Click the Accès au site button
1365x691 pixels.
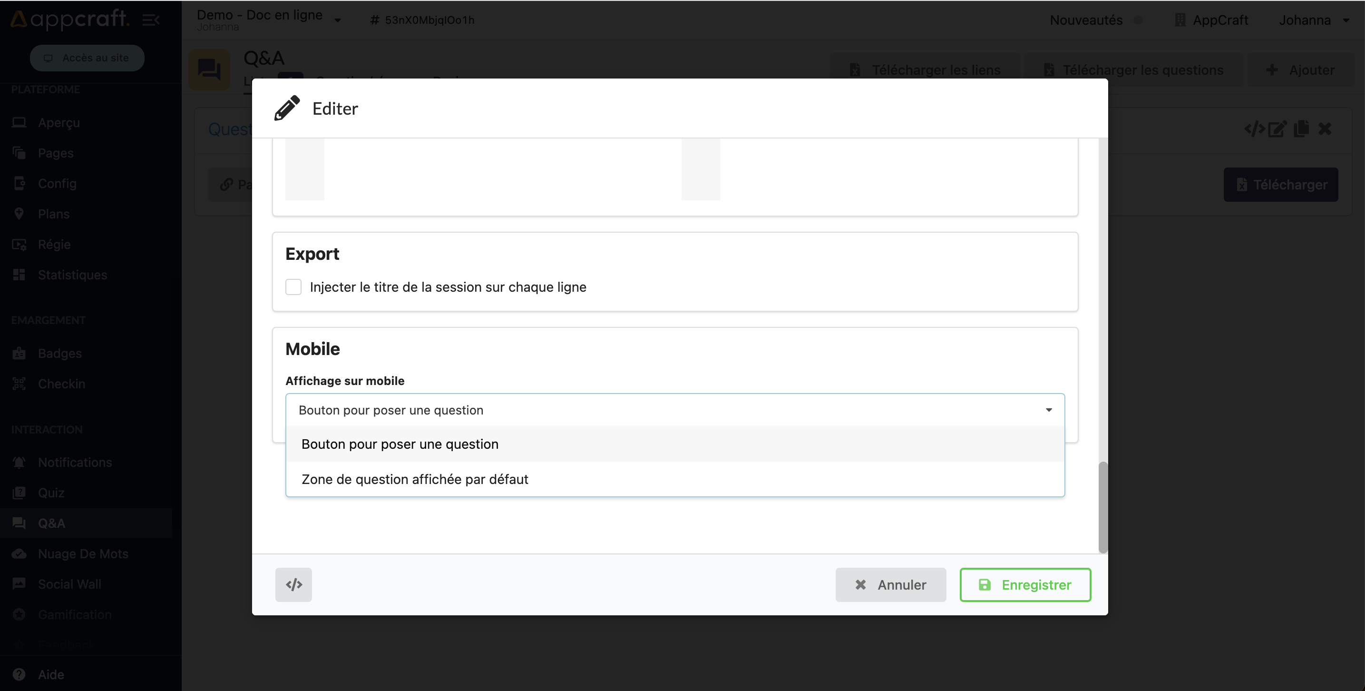(x=87, y=58)
